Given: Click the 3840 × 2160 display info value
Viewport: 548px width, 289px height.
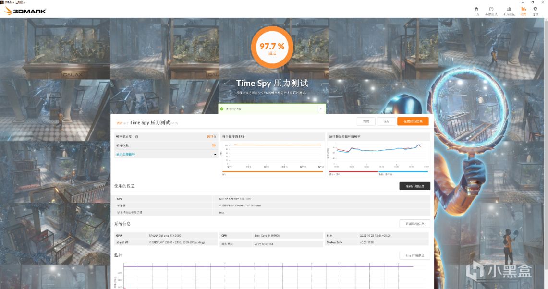Looking at the screenshot, I should 177,242.
